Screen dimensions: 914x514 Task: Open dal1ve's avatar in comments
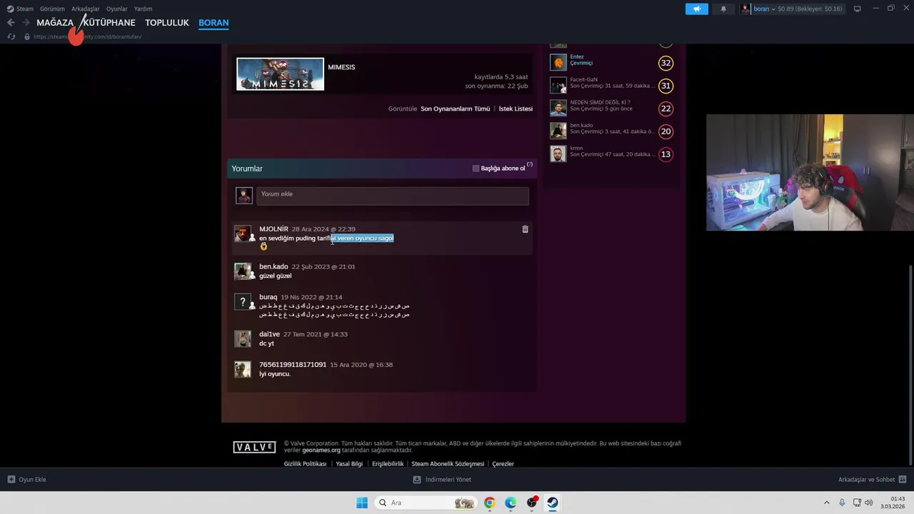pyautogui.click(x=243, y=338)
